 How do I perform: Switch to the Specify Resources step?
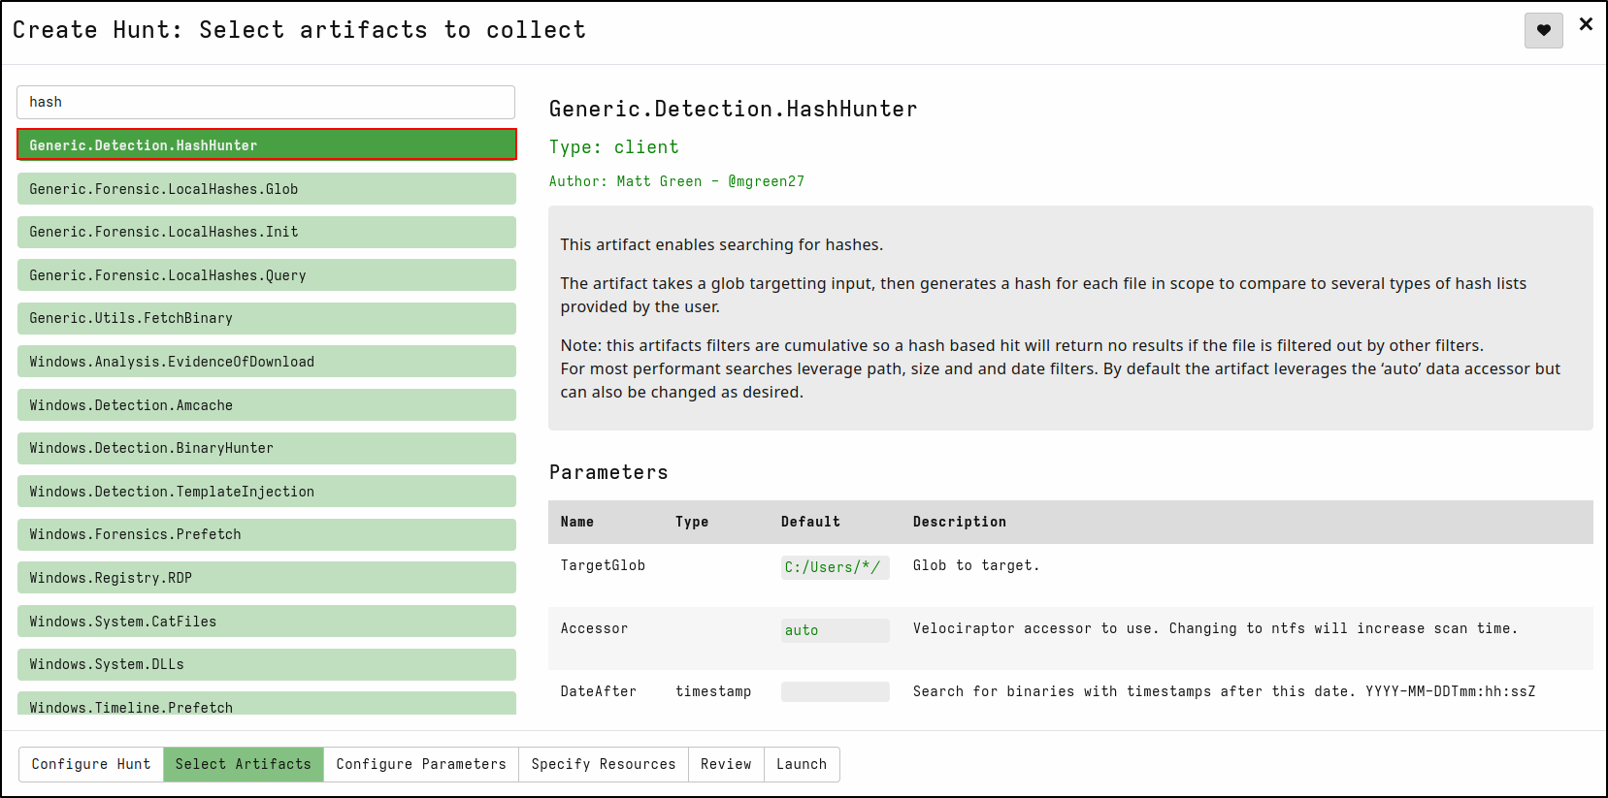click(x=603, y=764)
